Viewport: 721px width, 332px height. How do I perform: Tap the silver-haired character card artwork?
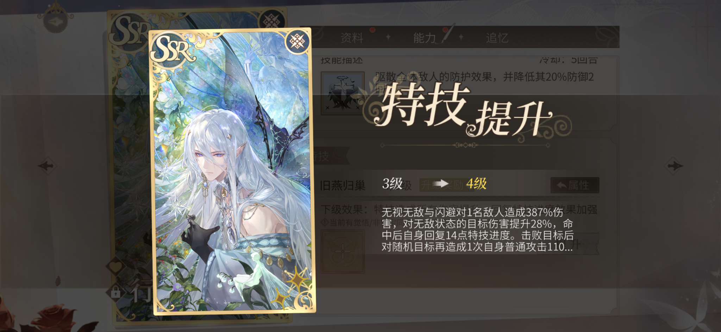click(232, 172)
